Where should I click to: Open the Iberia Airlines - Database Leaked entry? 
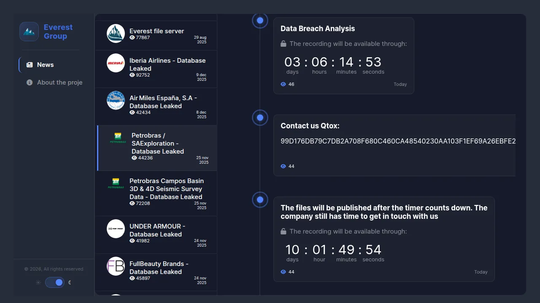click(x=167, y=64)
